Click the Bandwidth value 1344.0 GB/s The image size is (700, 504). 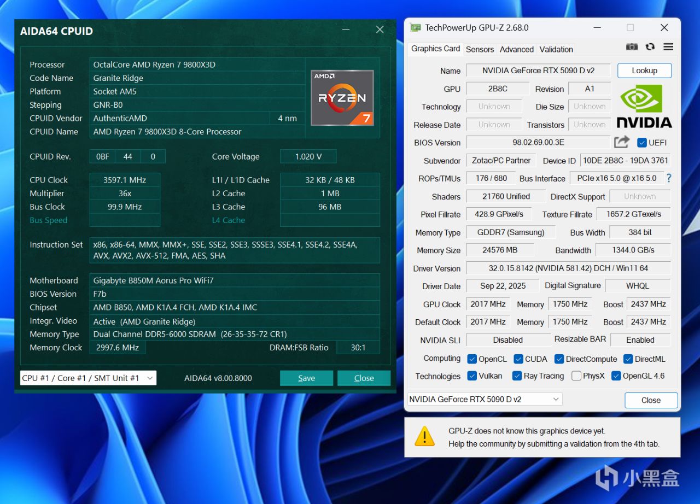pyautogui.click(x=633, y=250)
